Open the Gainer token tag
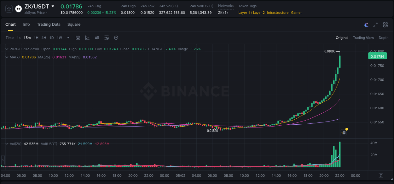 296,13
